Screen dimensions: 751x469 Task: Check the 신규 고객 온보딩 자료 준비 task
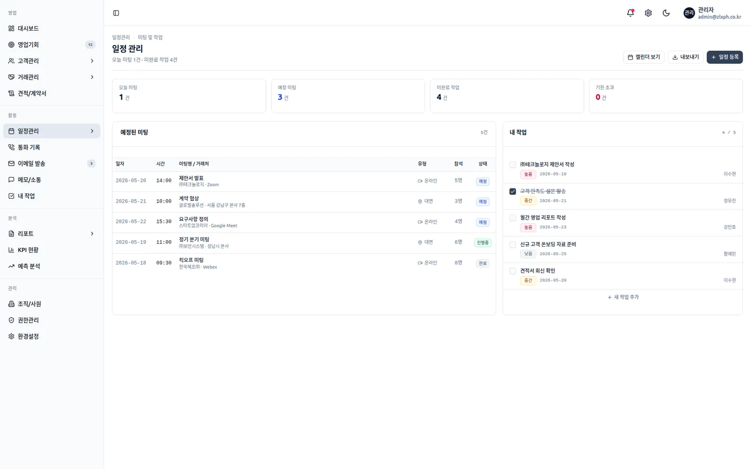[x=513, y=244]
